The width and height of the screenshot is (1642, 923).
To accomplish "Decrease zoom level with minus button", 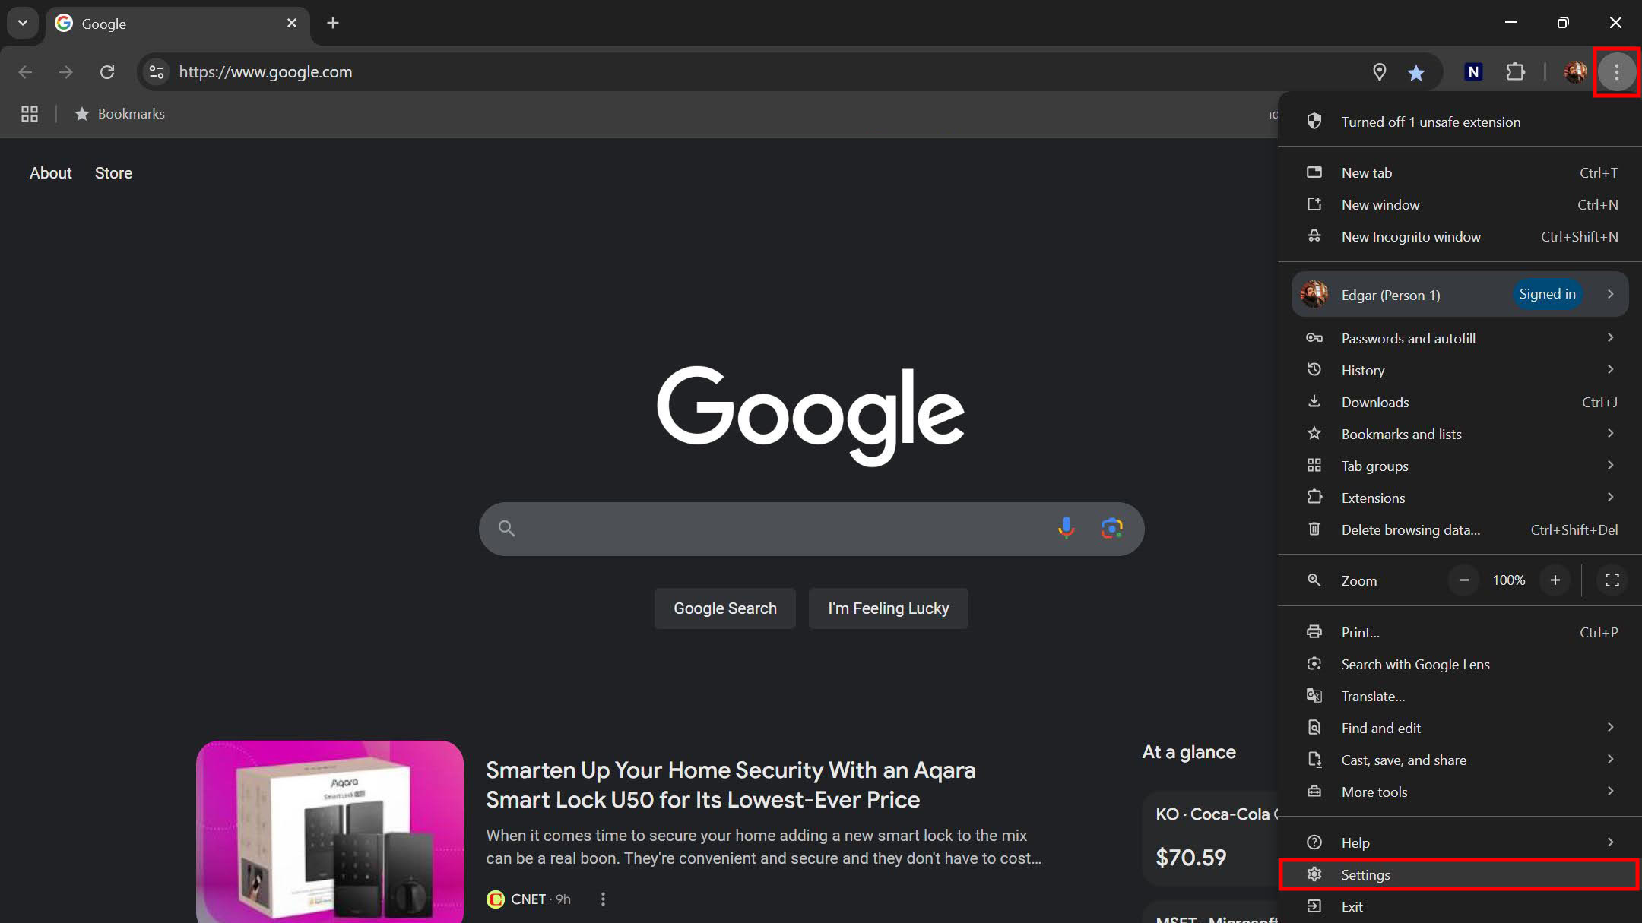I will pyautogui.click(x=1463, y=580).
